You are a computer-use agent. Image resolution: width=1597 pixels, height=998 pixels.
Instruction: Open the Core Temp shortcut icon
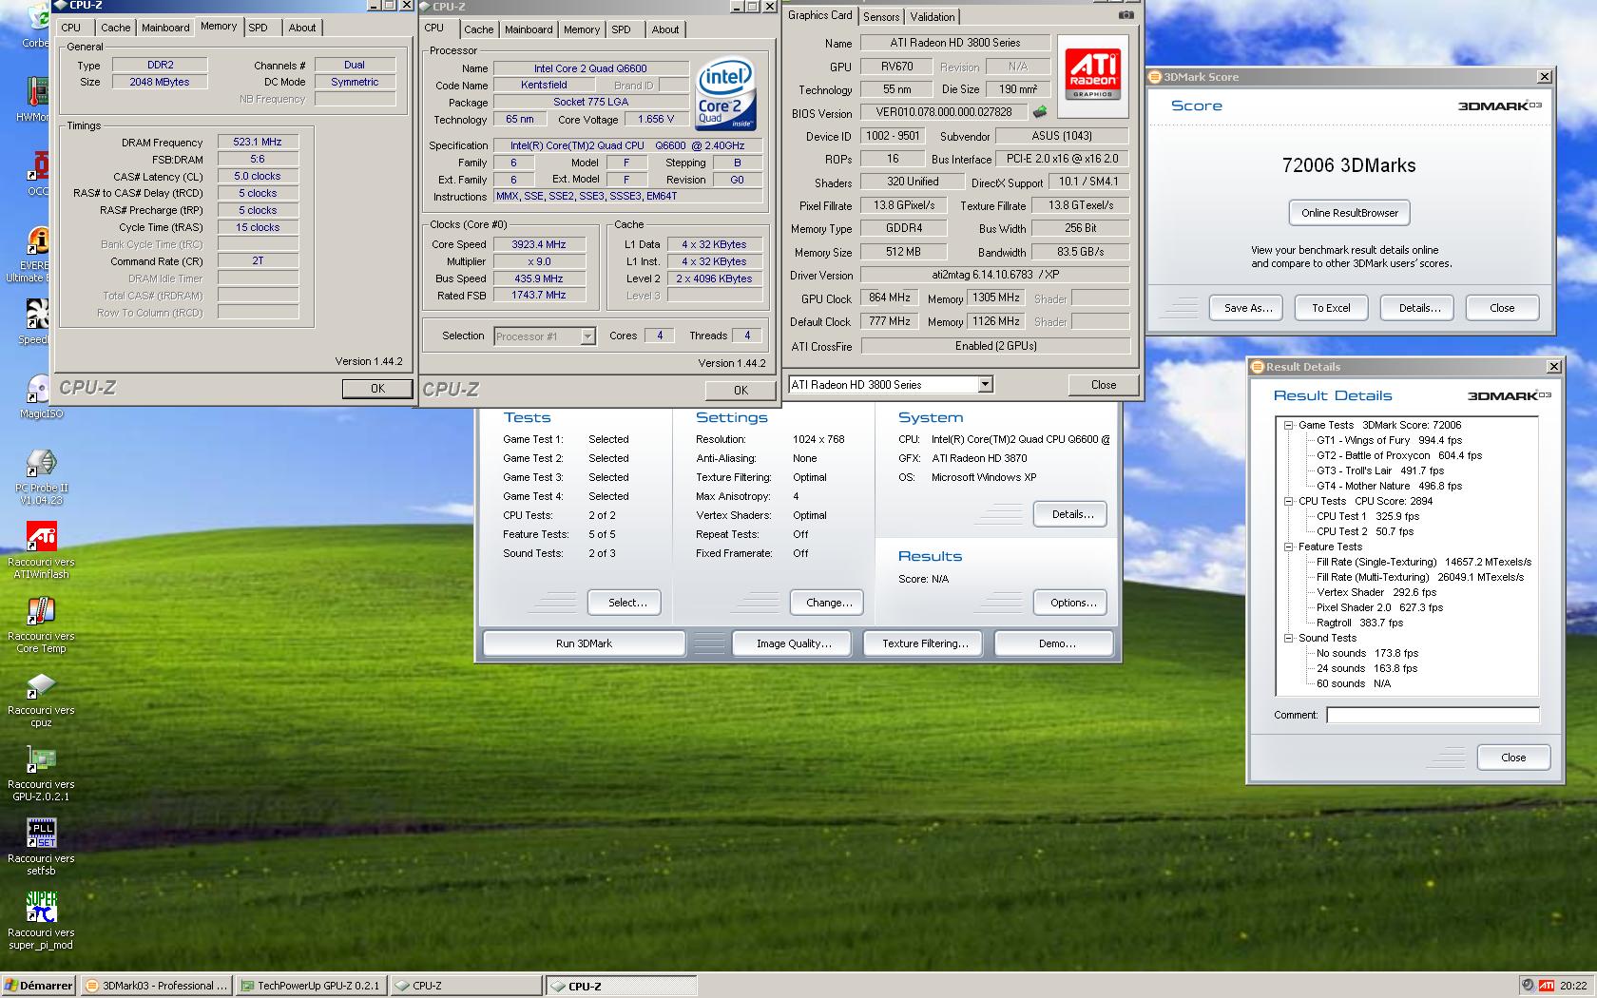click(x=41, y=611)
